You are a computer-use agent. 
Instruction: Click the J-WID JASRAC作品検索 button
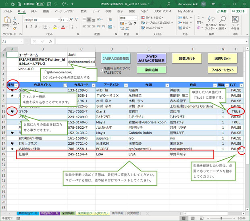point(151,58)
